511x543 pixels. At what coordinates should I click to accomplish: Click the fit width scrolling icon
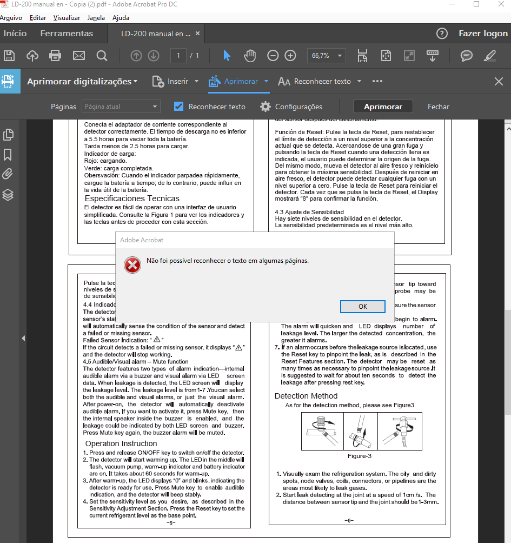coord(362,56)
